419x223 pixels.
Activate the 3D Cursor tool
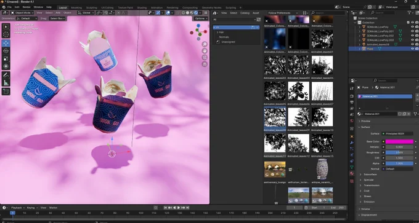pyautogui.click(x=6, y=34)
